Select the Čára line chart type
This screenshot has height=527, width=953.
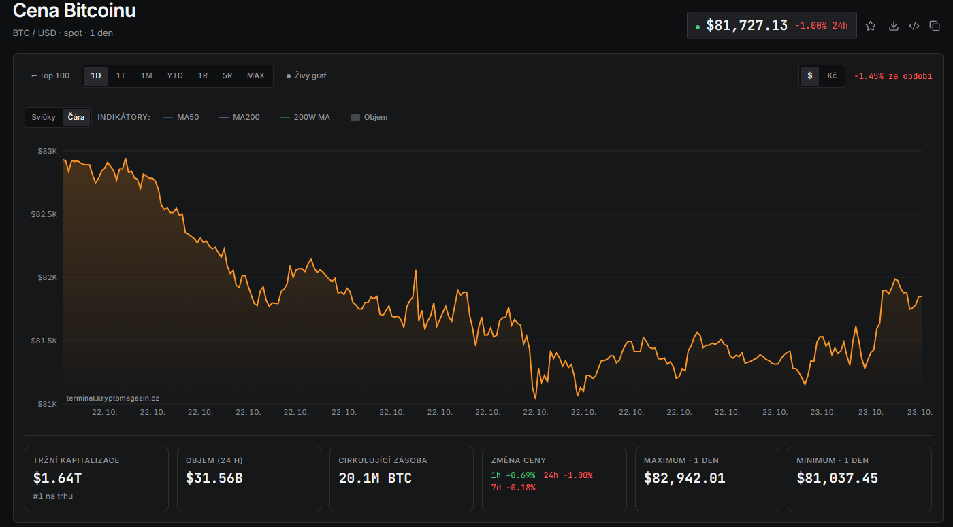click(x=76, y=117)
